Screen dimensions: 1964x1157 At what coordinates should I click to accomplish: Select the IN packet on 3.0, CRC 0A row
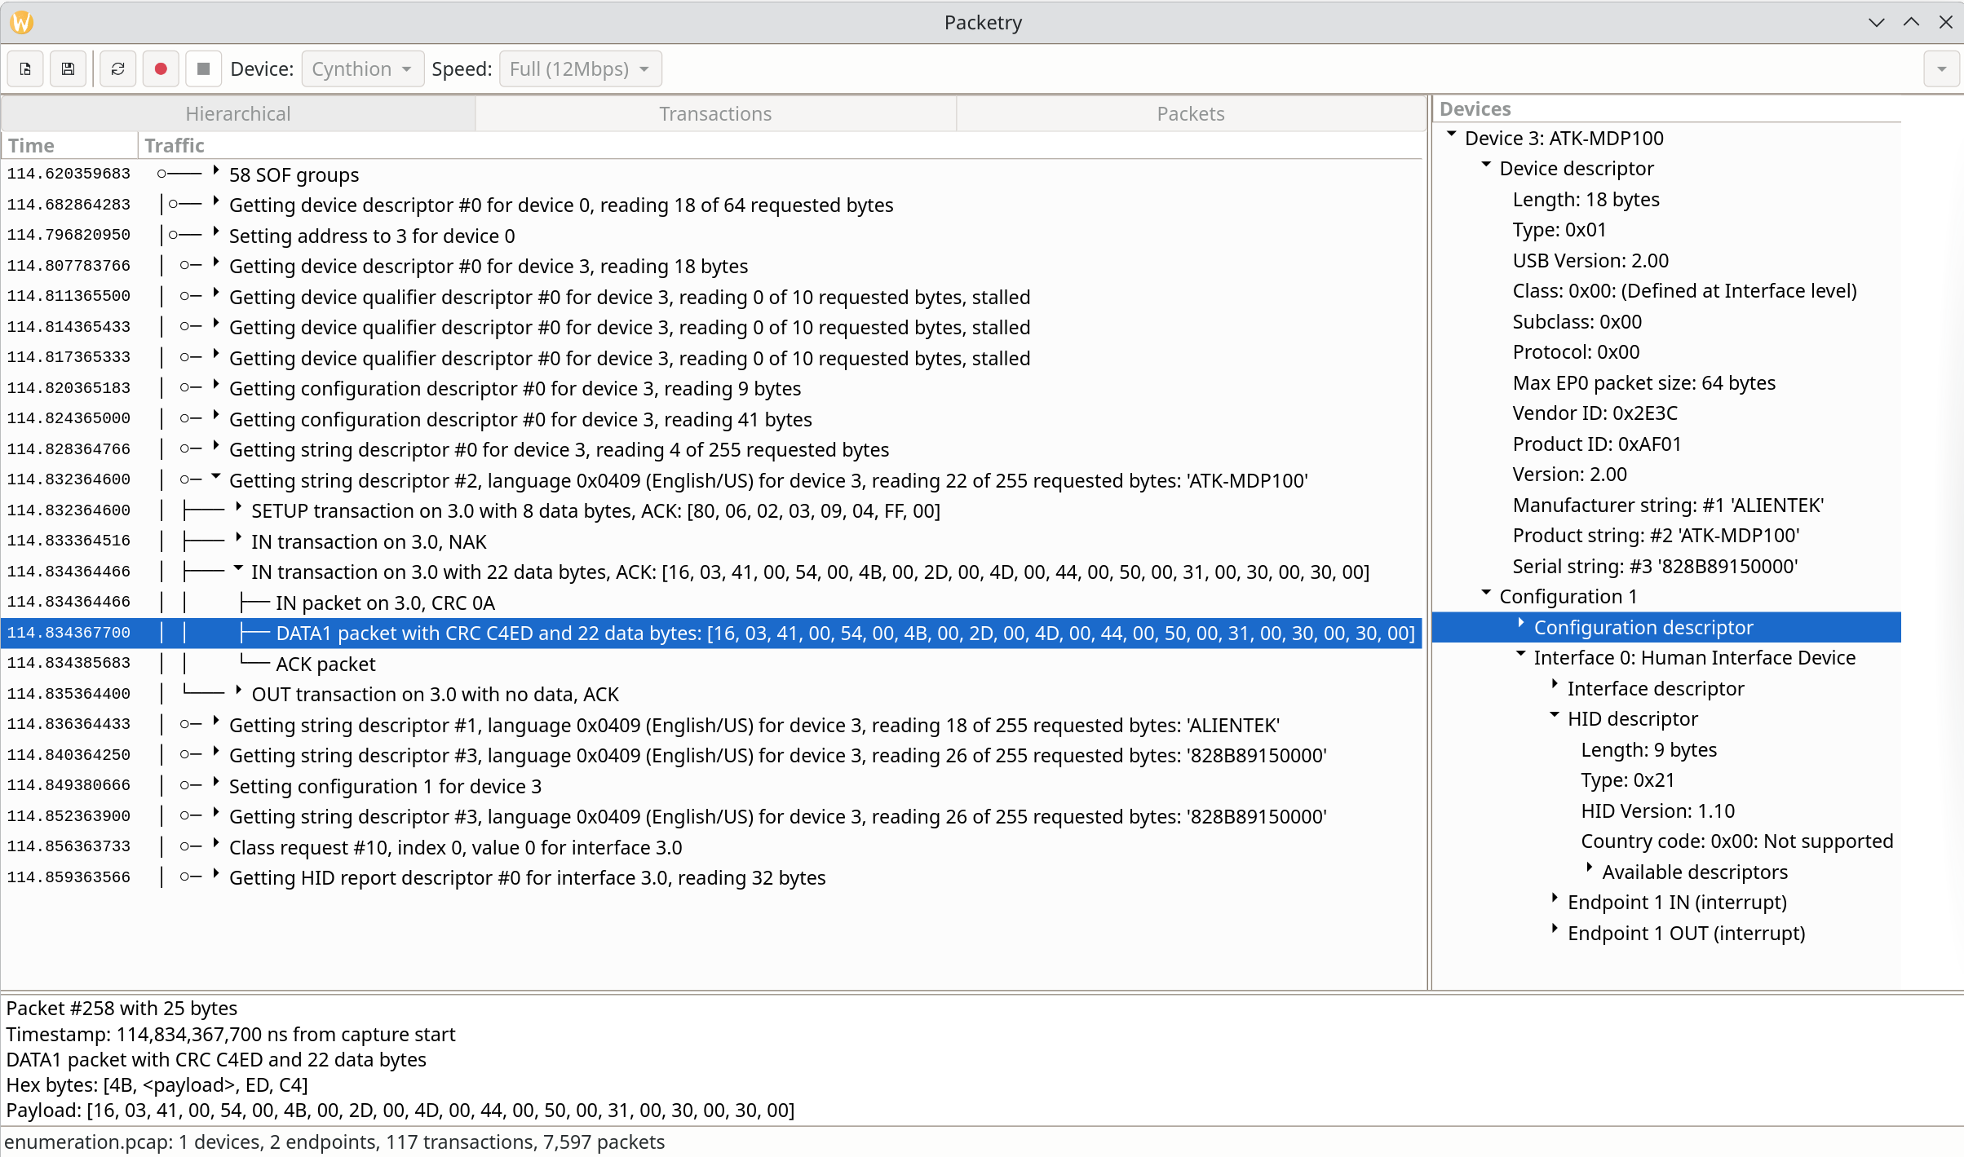coord(711,603)
